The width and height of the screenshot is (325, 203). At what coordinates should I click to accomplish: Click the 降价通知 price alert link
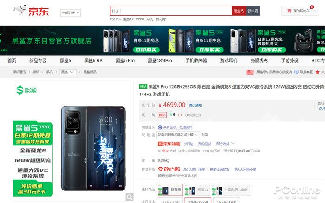pyautogui.click(x=195, y=105)
